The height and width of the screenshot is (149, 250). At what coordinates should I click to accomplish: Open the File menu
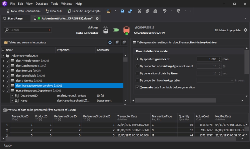coord(12,4)
